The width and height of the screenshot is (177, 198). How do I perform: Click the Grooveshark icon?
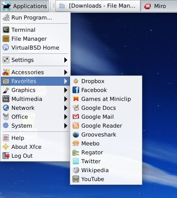76,134
